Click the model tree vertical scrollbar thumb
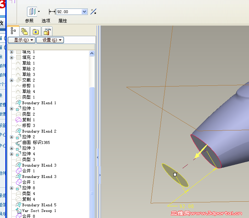Viewport: 249px width, 218px height. click(x=92, y=152)
